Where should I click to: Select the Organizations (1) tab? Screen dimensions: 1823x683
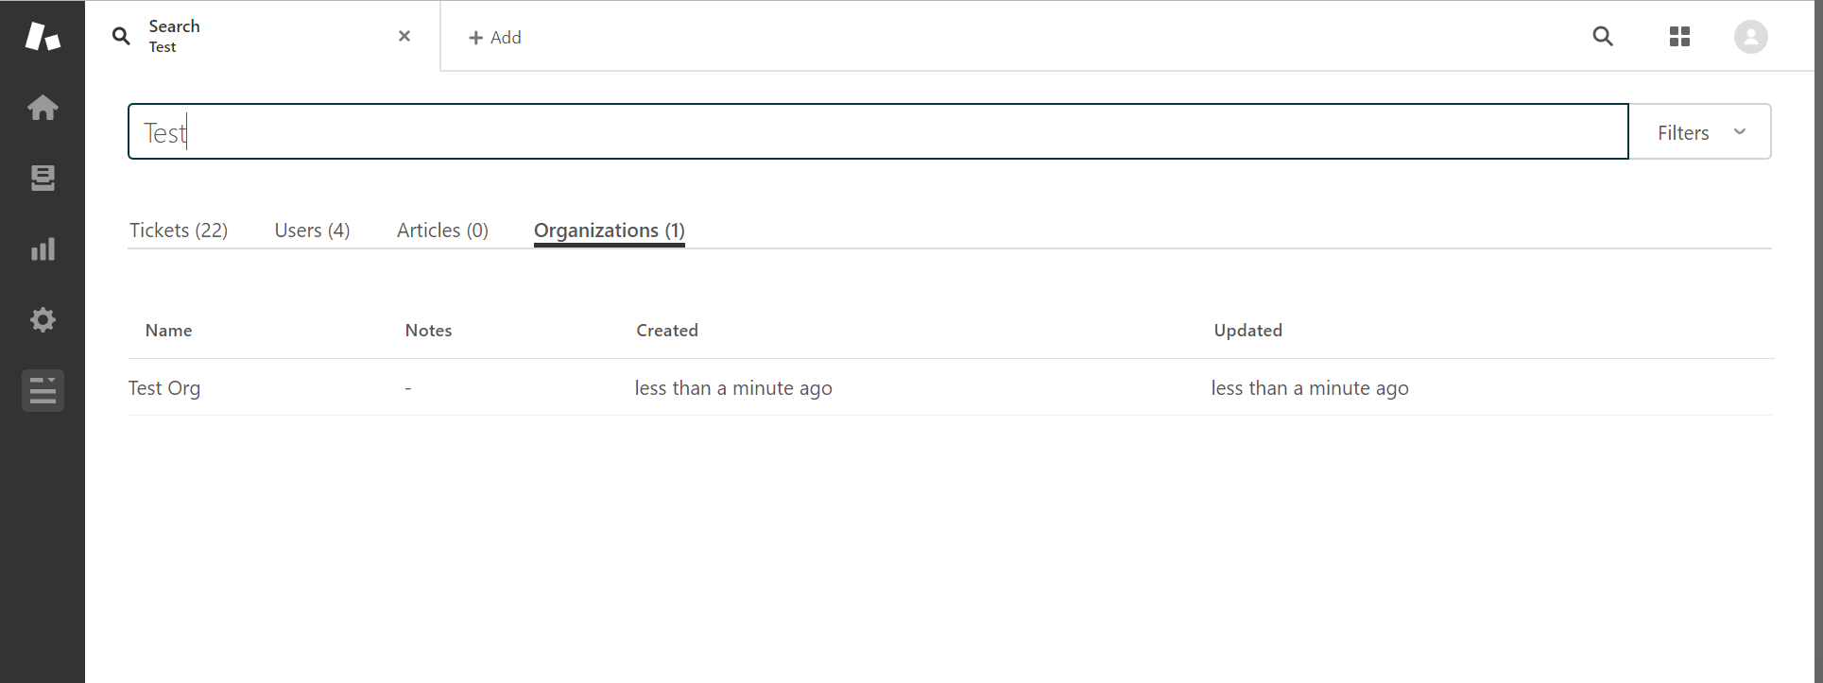609,231
